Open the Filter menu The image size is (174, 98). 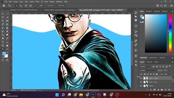[x=38, y=2]
